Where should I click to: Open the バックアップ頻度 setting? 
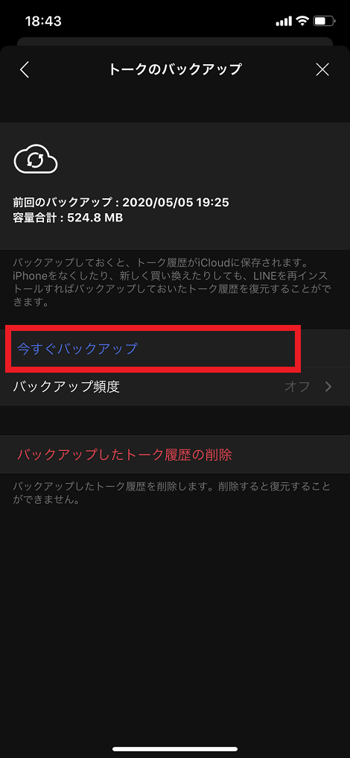[x=175, y=386]
